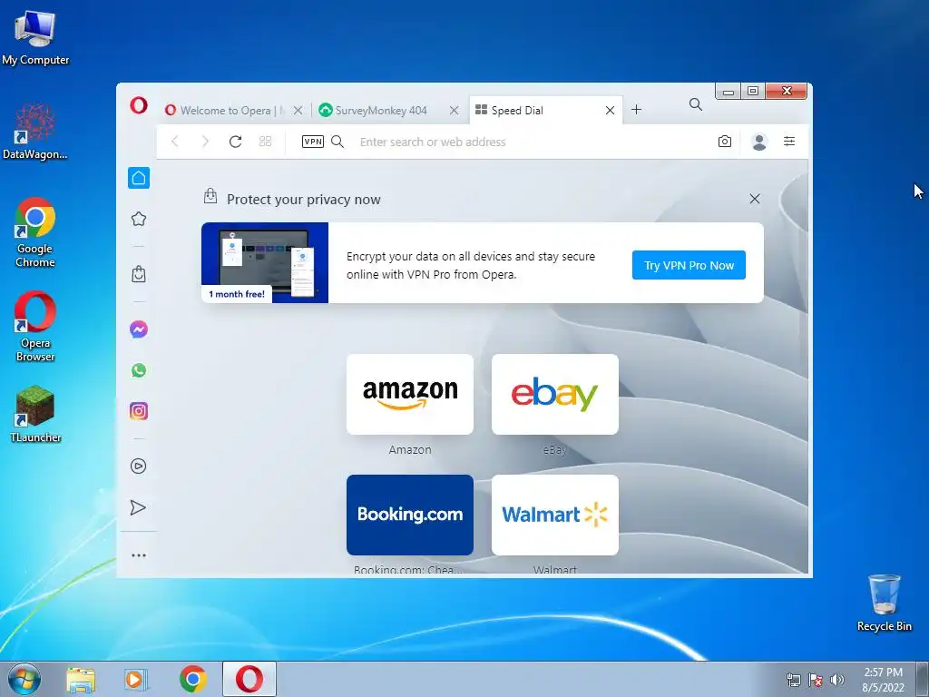Open Facebook Messenger in sidebar
Viewport: 929px width, 697px height.
(139, 329)
